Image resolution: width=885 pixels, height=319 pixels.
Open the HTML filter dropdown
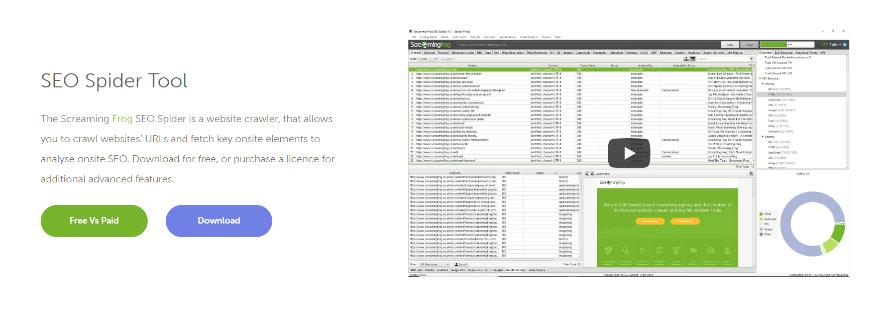click(x=428, y=59)
